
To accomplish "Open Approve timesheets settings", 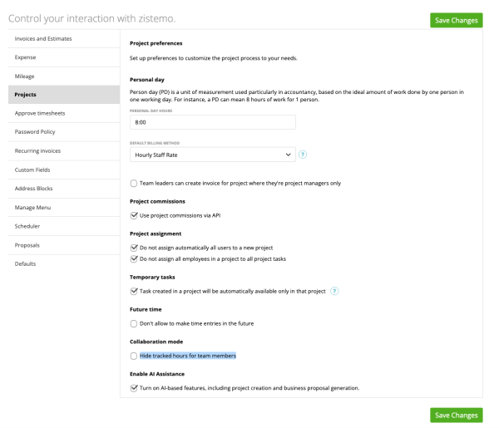I will tap(64, 113).
